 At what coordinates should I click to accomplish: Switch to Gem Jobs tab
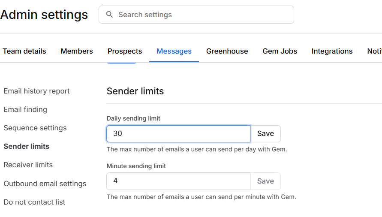point(280,51)
